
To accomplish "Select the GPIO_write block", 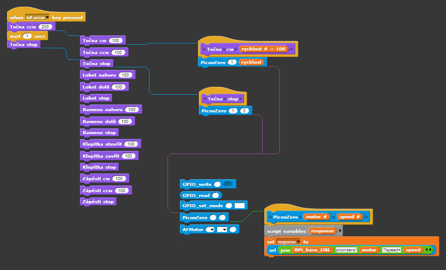I will (208, 185).
